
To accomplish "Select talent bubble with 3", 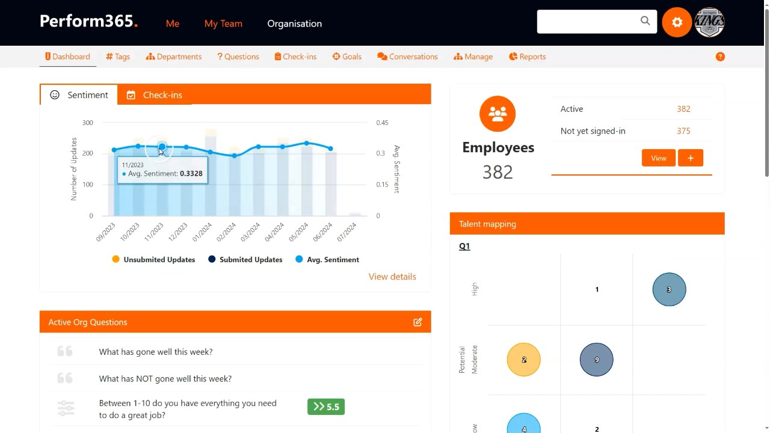I will [669, 289].
